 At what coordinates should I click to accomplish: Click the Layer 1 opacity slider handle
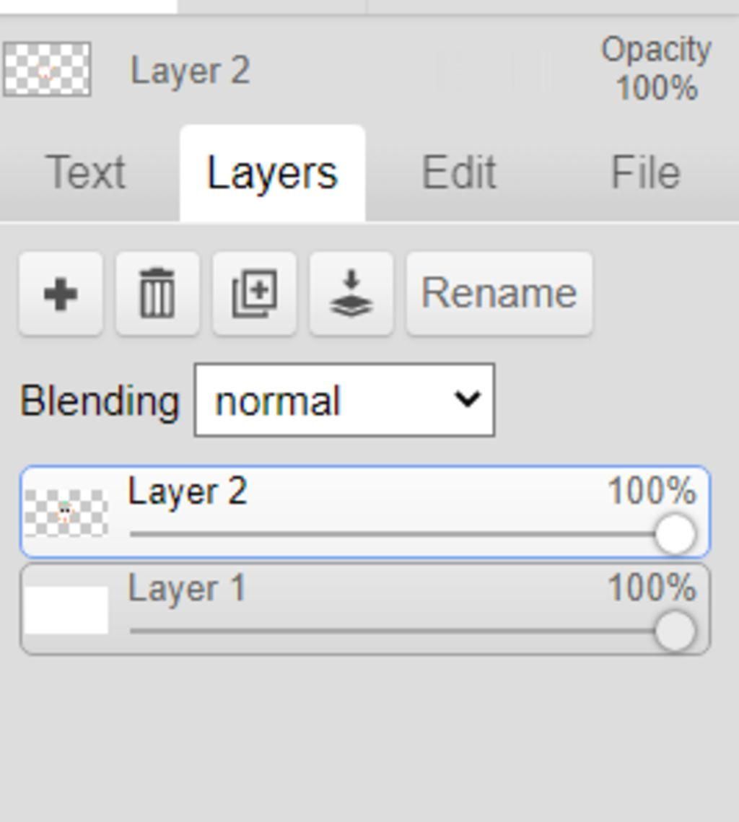[x=675, y=631]
